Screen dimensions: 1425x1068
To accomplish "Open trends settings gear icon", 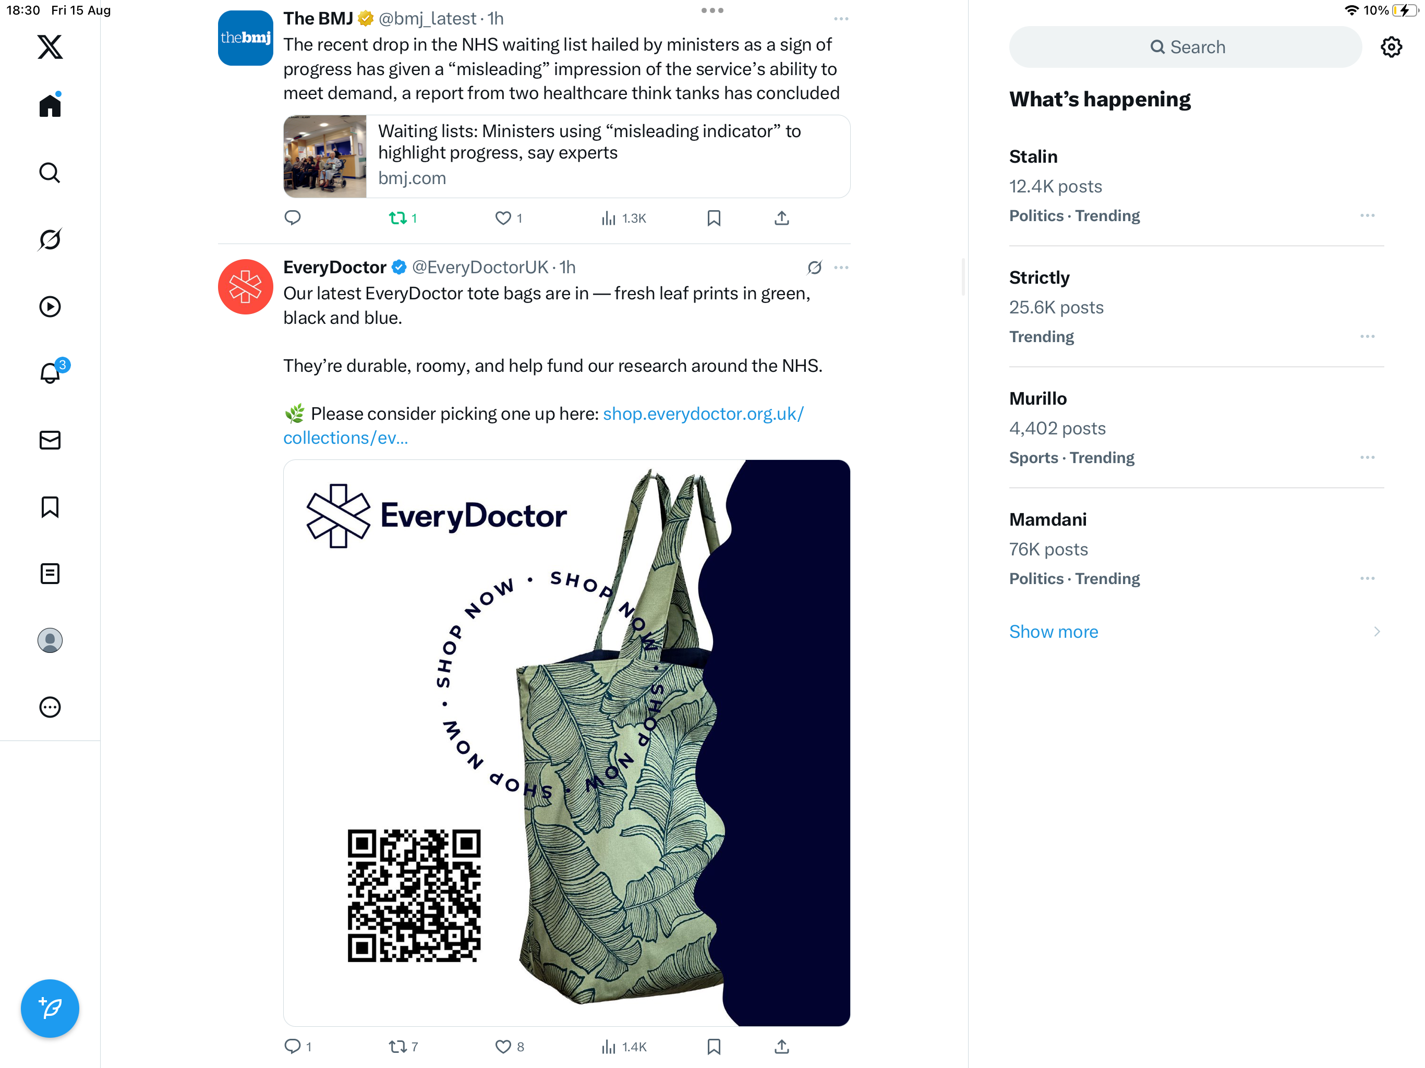I will pos(1392,47).
